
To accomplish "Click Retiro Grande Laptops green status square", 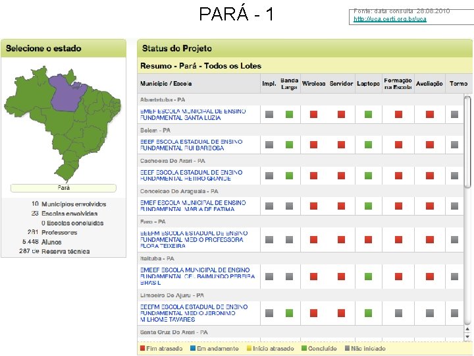I will pyautogui.click(x=368, y=175).
